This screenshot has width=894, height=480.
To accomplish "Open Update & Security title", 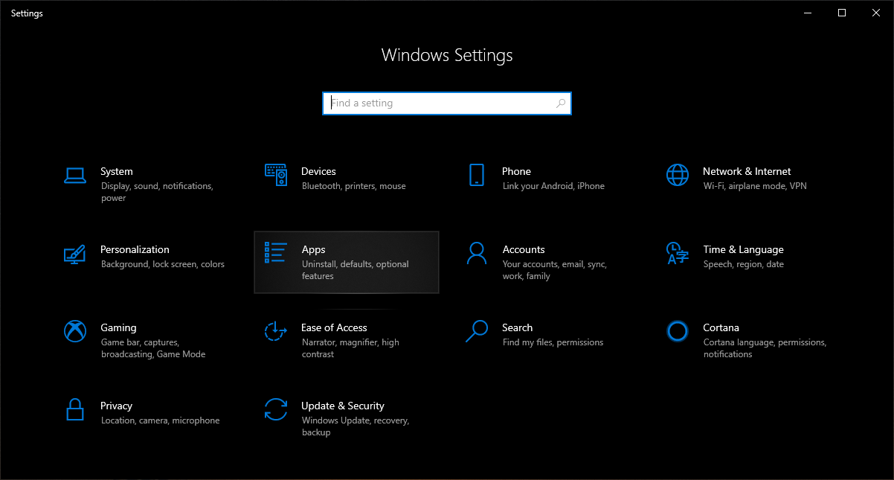I will coord(343,406).
